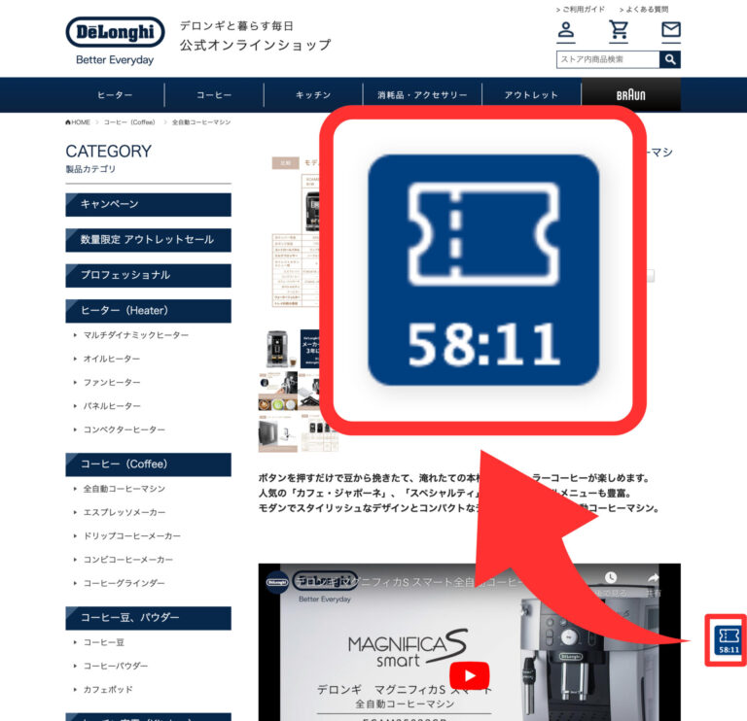This screenshot has width=747, height=721.
Task: Expand the エスプレッソメーカー category item
Action: pyautogui.click(x=124, y=512)
